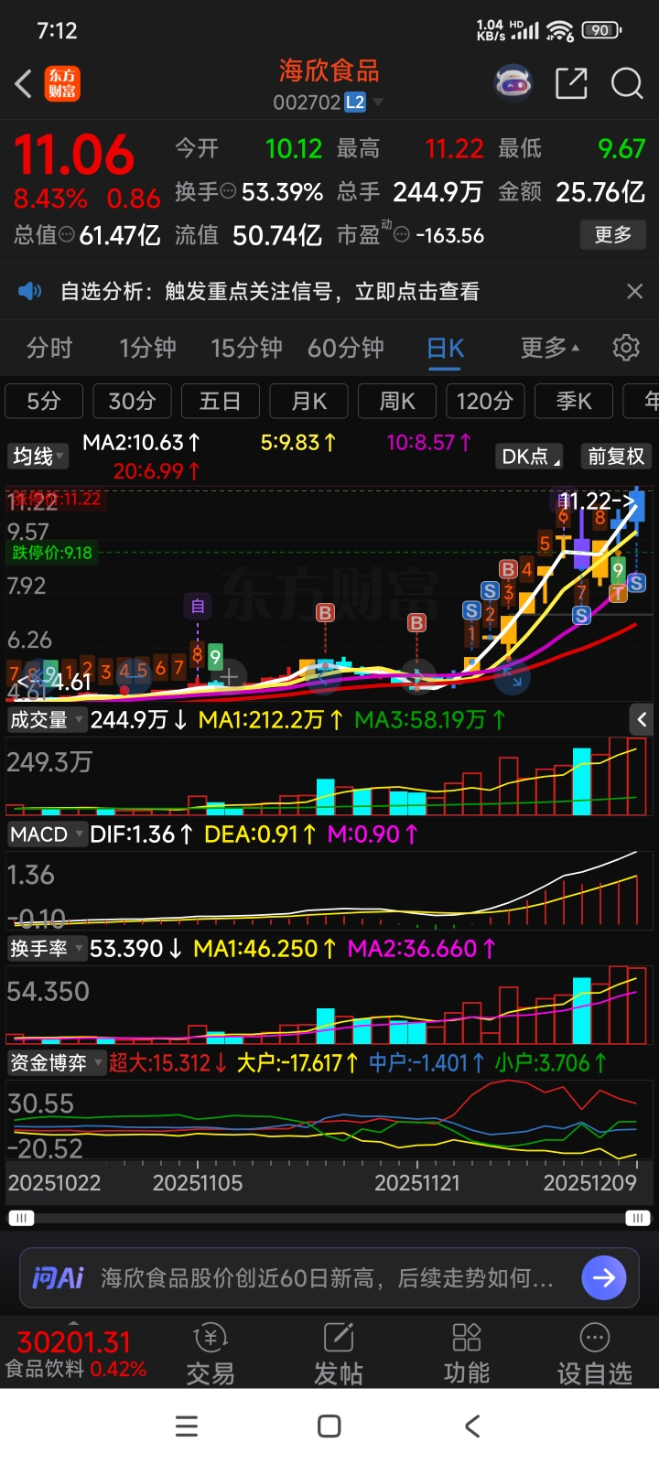Select the 日K tab
The width and height of the screenshot is (659, 1464).
tap(446, 349)
